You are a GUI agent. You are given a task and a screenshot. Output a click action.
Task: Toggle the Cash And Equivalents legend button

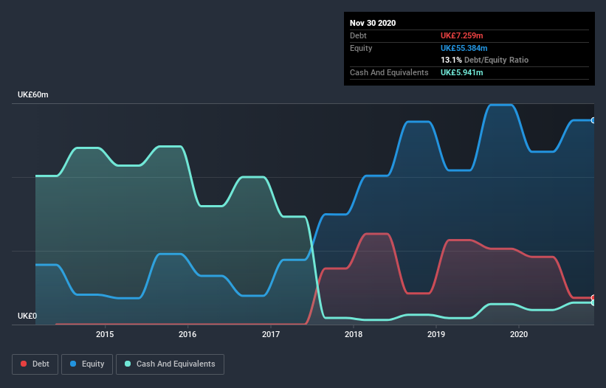pos(170,364)
